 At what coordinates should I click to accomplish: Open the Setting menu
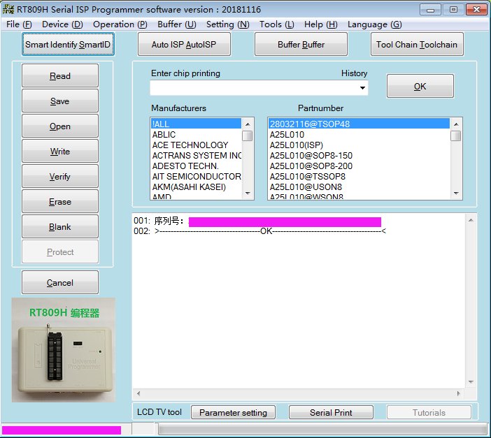(x=227, y=24)
